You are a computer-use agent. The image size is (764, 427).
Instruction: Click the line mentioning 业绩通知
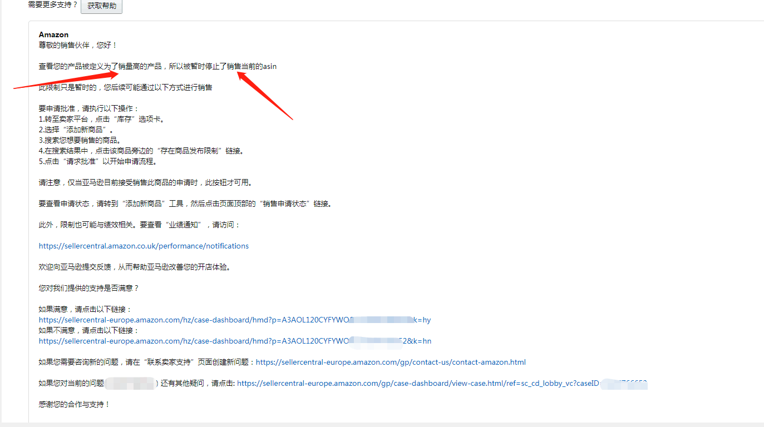[140, 225]
